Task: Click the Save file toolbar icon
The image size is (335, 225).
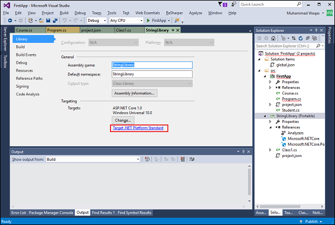Action: pyautogui.click(x=48, y=21)
